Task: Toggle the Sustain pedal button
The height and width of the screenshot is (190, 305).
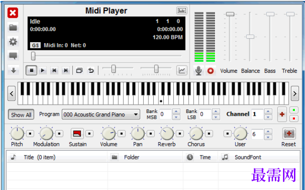Action: 77,134
